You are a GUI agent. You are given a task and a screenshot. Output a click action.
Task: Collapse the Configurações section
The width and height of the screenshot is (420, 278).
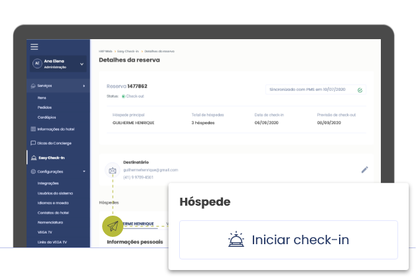pos(84,172)
